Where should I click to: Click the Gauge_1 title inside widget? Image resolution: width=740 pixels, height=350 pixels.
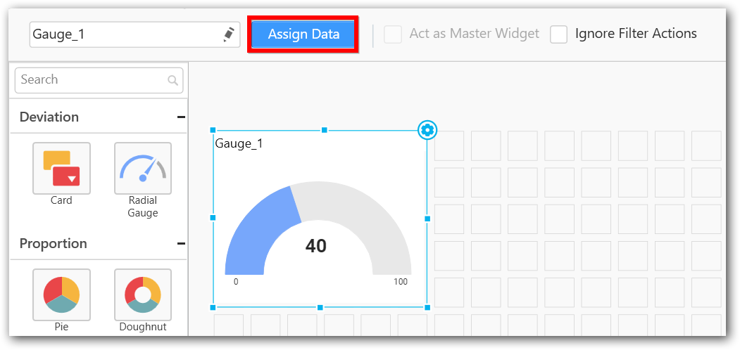point(239,143)
